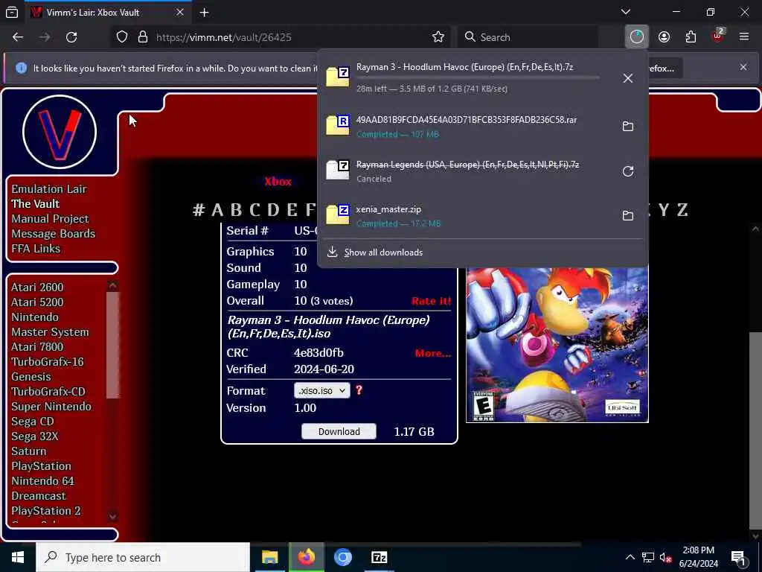
Task: Select Dreamcast in the system list
Action: click(x=39, y=495)
